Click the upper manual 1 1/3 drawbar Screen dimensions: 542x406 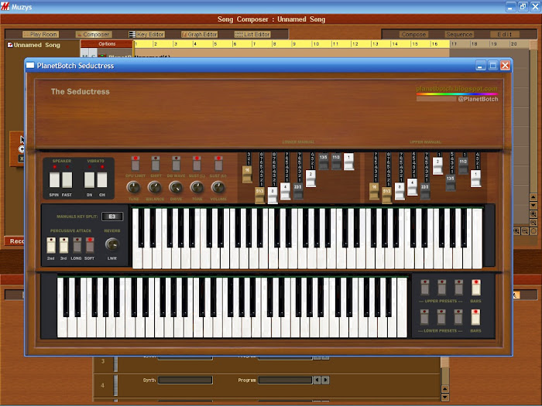pos(463,166)
